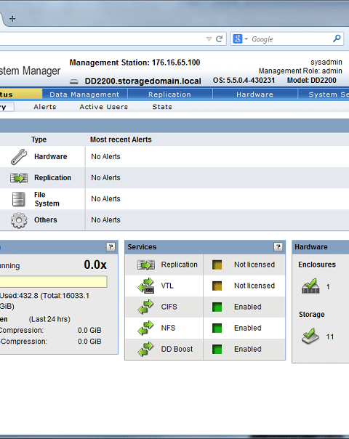Screen dimensions: 349x439
Task: Click the Type column header
Action: 39,140
